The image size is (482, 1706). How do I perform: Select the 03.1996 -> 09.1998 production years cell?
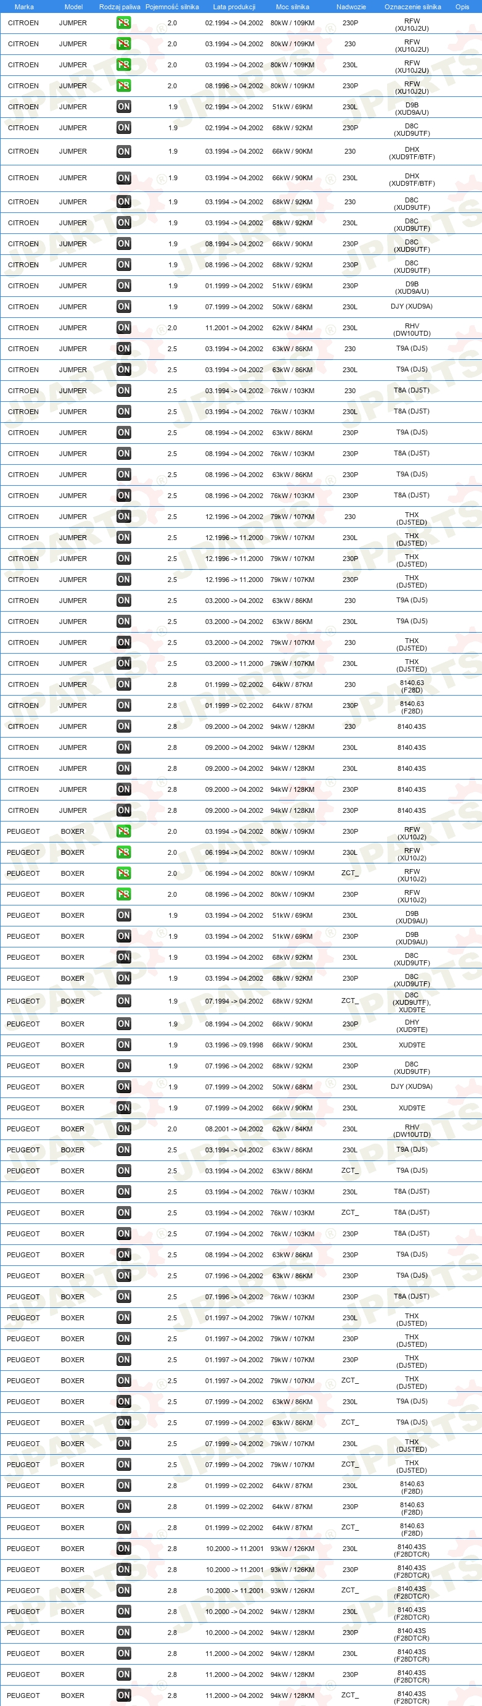coord(234,1045)
